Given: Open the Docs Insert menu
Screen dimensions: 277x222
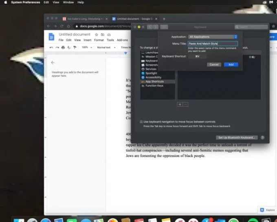Looking at the screenshot, I should pos(88,40).
